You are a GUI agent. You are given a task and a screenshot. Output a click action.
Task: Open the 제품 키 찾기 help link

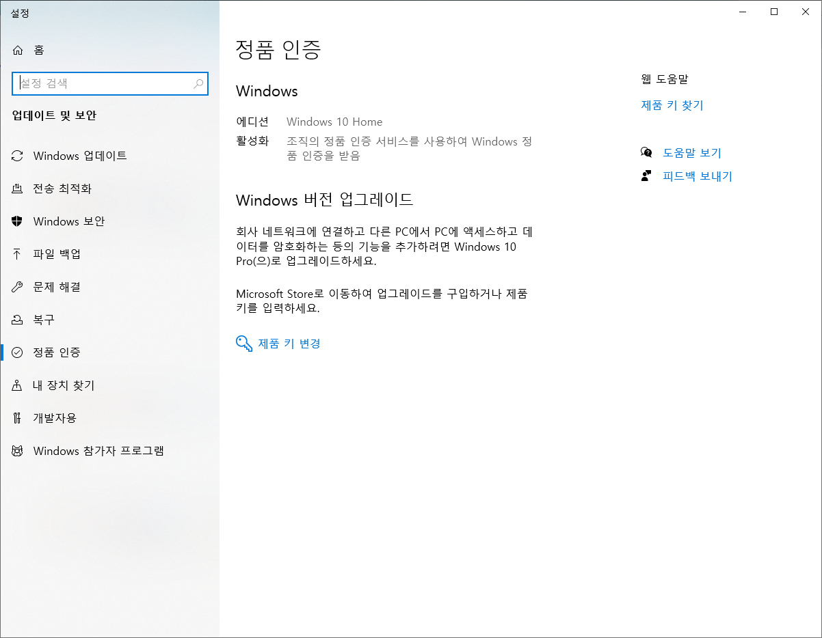point(672,105)
